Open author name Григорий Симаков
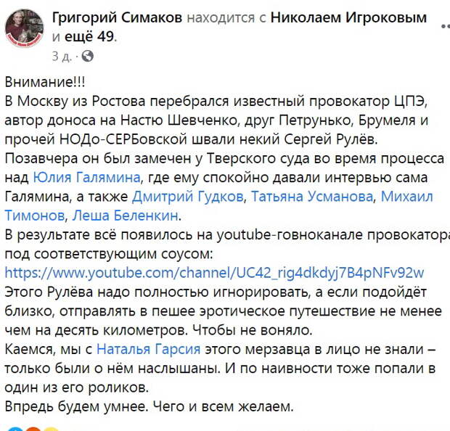The image size is (450, 431). point(117,18)
